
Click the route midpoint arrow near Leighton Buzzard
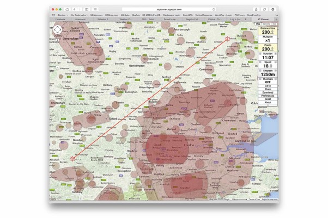point(149,99)
